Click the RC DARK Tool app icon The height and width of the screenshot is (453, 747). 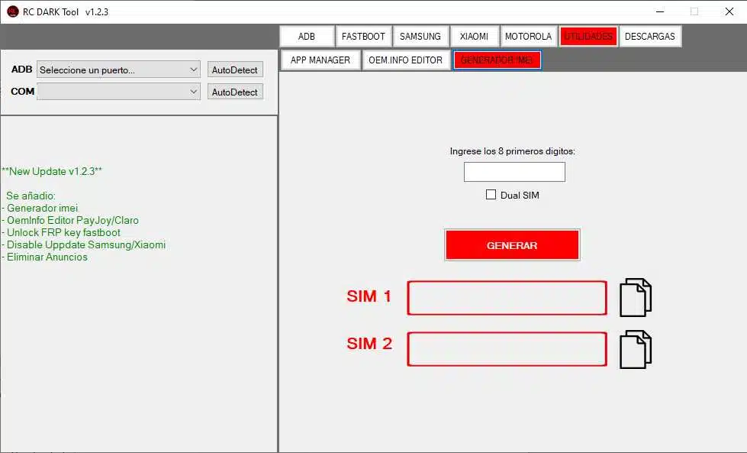(x=13, y=11)
